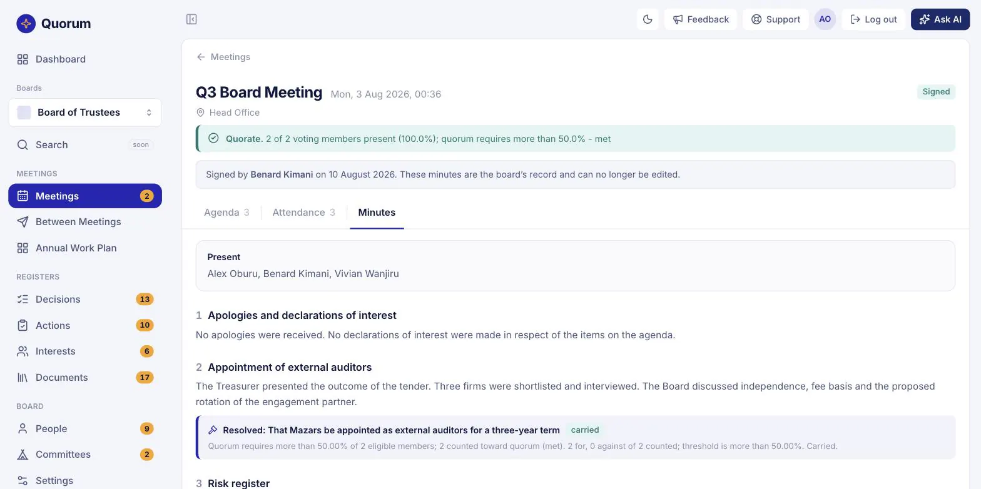Open the Interests register
Viewport: 981px width, 489px height.
[x=85, y=351]
